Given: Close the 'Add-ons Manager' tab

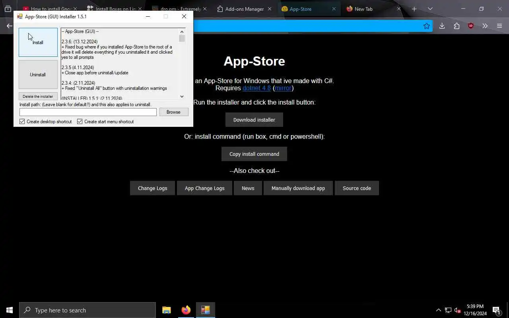Looking at the screenshot, I should point(269,9).
